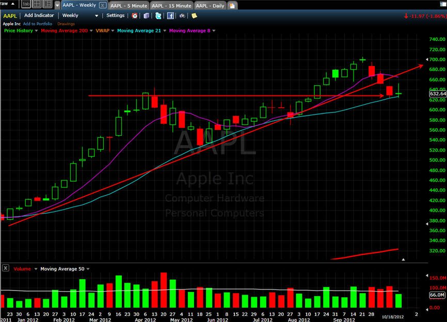Expand the Price History dropdown arrow
Viewport: 447px width, 322px height.
[x=36, y=31]
